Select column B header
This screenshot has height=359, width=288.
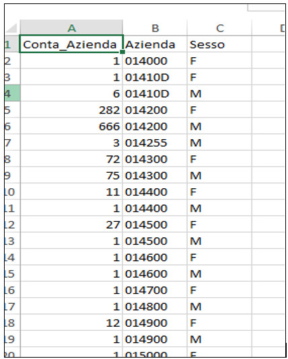click(155, 28)
